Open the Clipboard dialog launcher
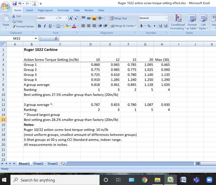216x185 pixels. [33, 33]
